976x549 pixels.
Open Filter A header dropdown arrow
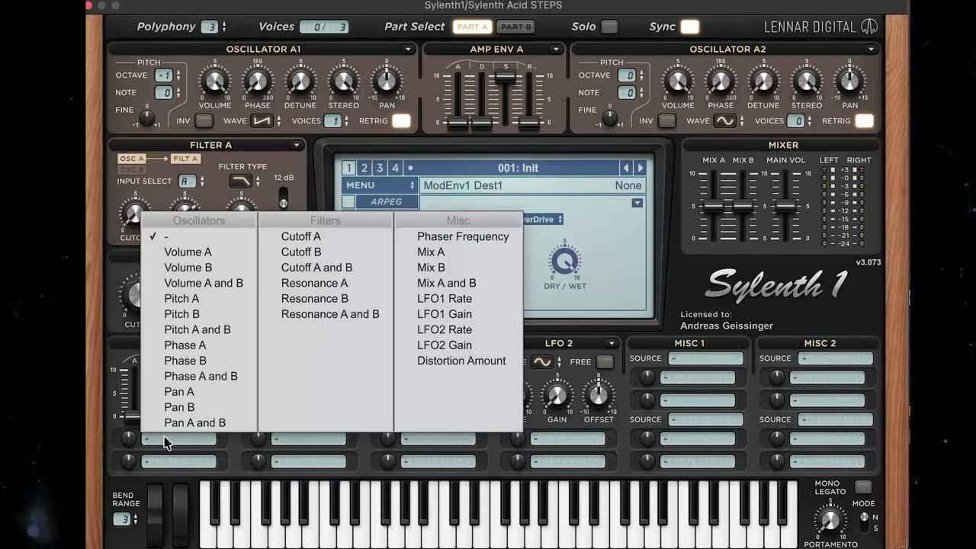[x=297, y=145]
